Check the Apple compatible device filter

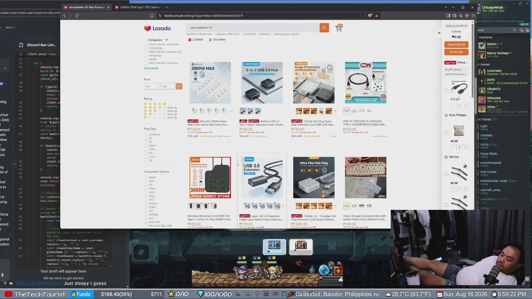146,177
